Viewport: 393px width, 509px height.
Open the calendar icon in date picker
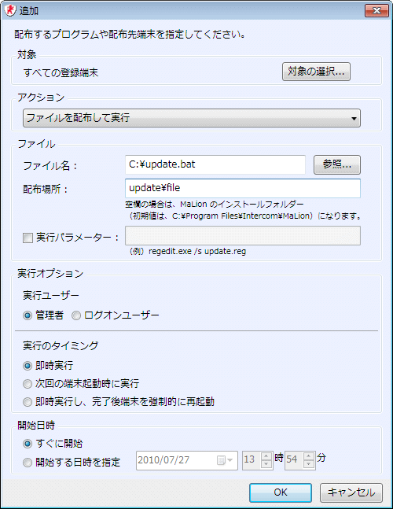coord(221,460)
